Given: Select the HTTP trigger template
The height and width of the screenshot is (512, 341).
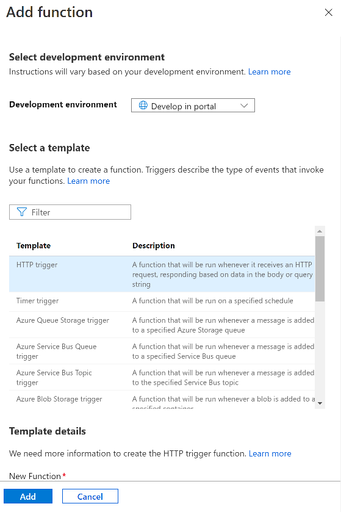Looking at the screenshot, I should (x=162, y=274).
